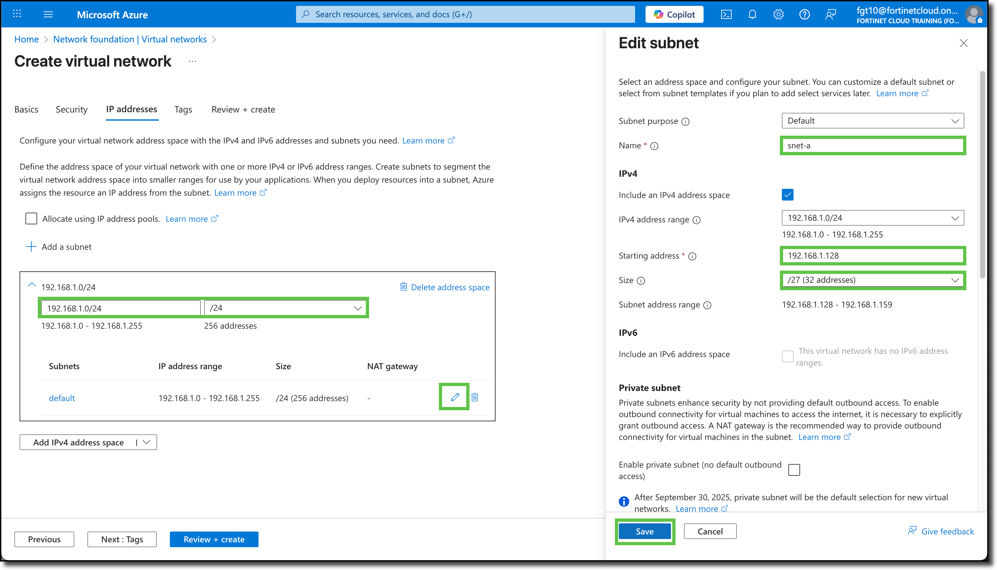Open the help menu
The width and height of the screenshot is (997, 570).
pyautogui.click(x=805, y=14)
